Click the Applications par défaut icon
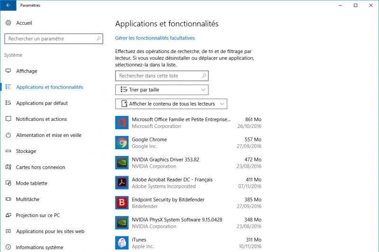The width and height of the screenshot is (379, 252). click(x=8, y=103)
